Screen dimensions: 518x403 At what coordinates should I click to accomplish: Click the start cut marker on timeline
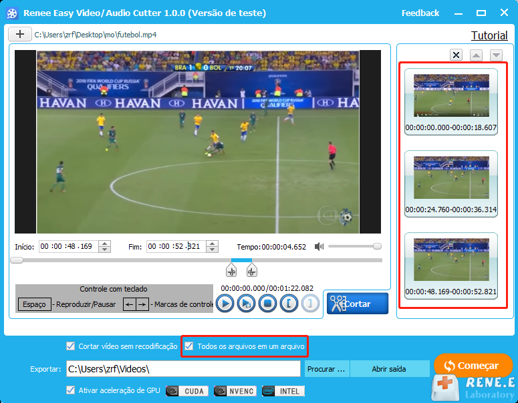(x=231, y=270)
